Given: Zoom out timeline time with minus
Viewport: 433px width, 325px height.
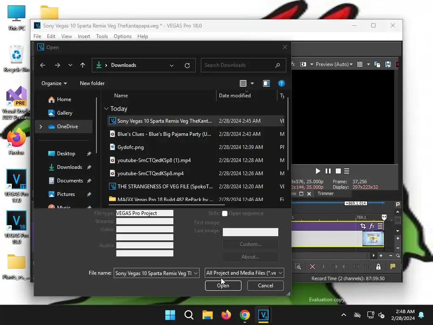Looking at the screenshot, I should coord(390,256).
